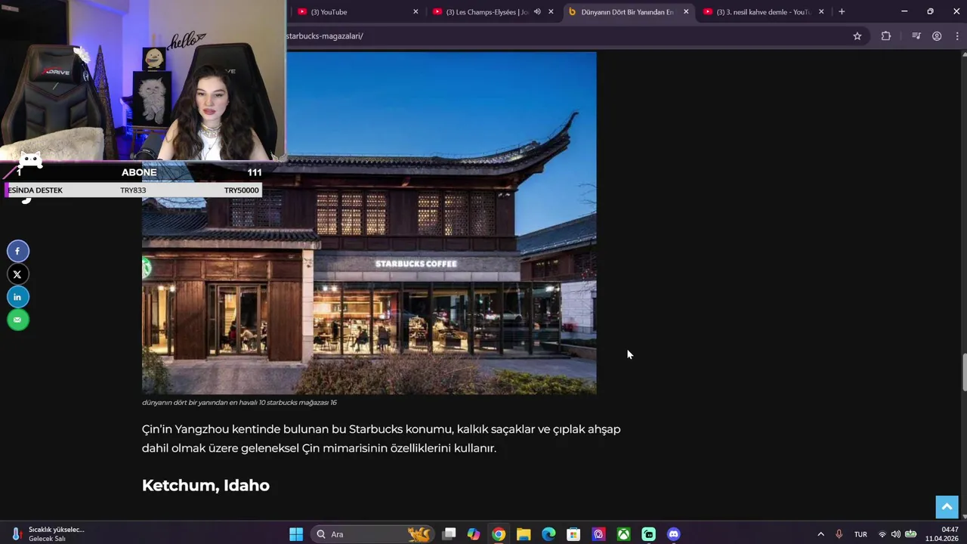Close the (3) YouTube tab
The image size is (967, 544).
[416, 12]
